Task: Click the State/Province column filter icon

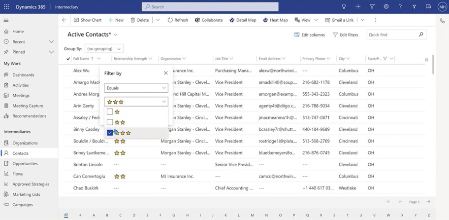Action: (x=385, y=59)
